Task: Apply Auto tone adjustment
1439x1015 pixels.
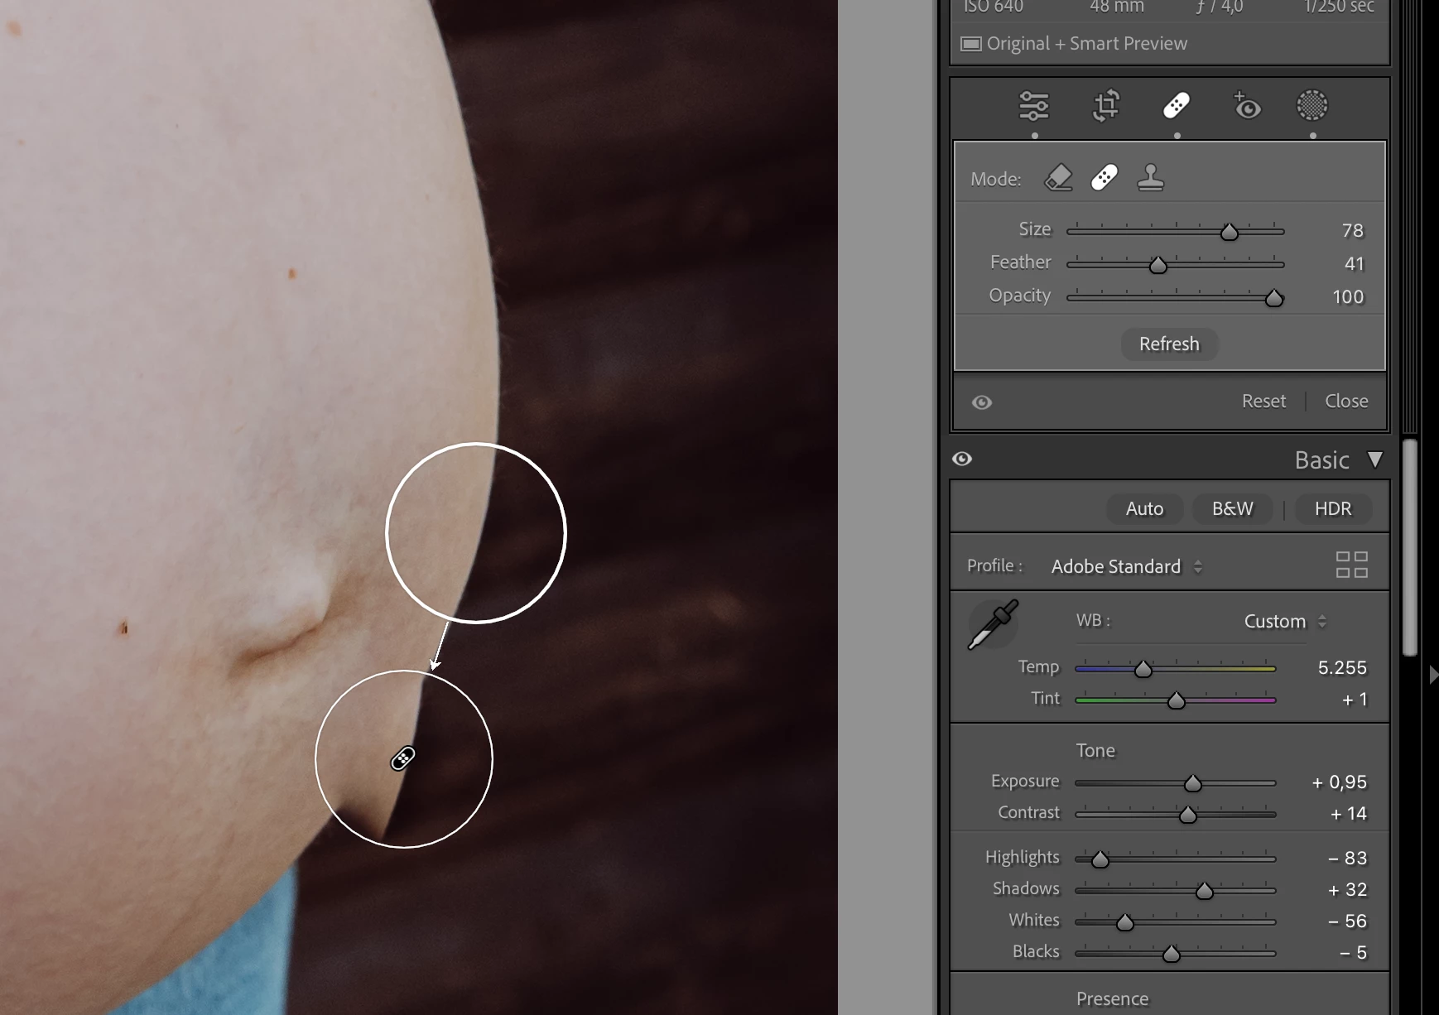Action: click(1144, 509)
